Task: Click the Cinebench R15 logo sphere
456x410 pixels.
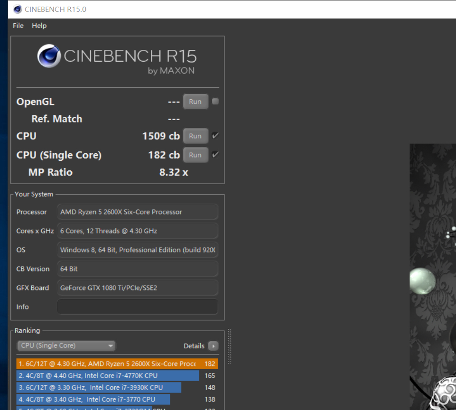Action: 49,56
